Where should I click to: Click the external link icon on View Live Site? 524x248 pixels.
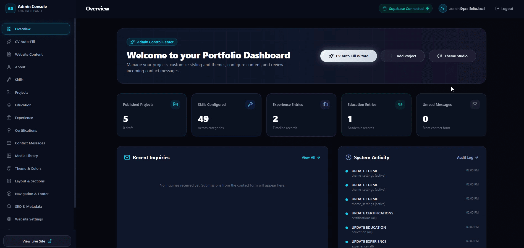[50, 241]
